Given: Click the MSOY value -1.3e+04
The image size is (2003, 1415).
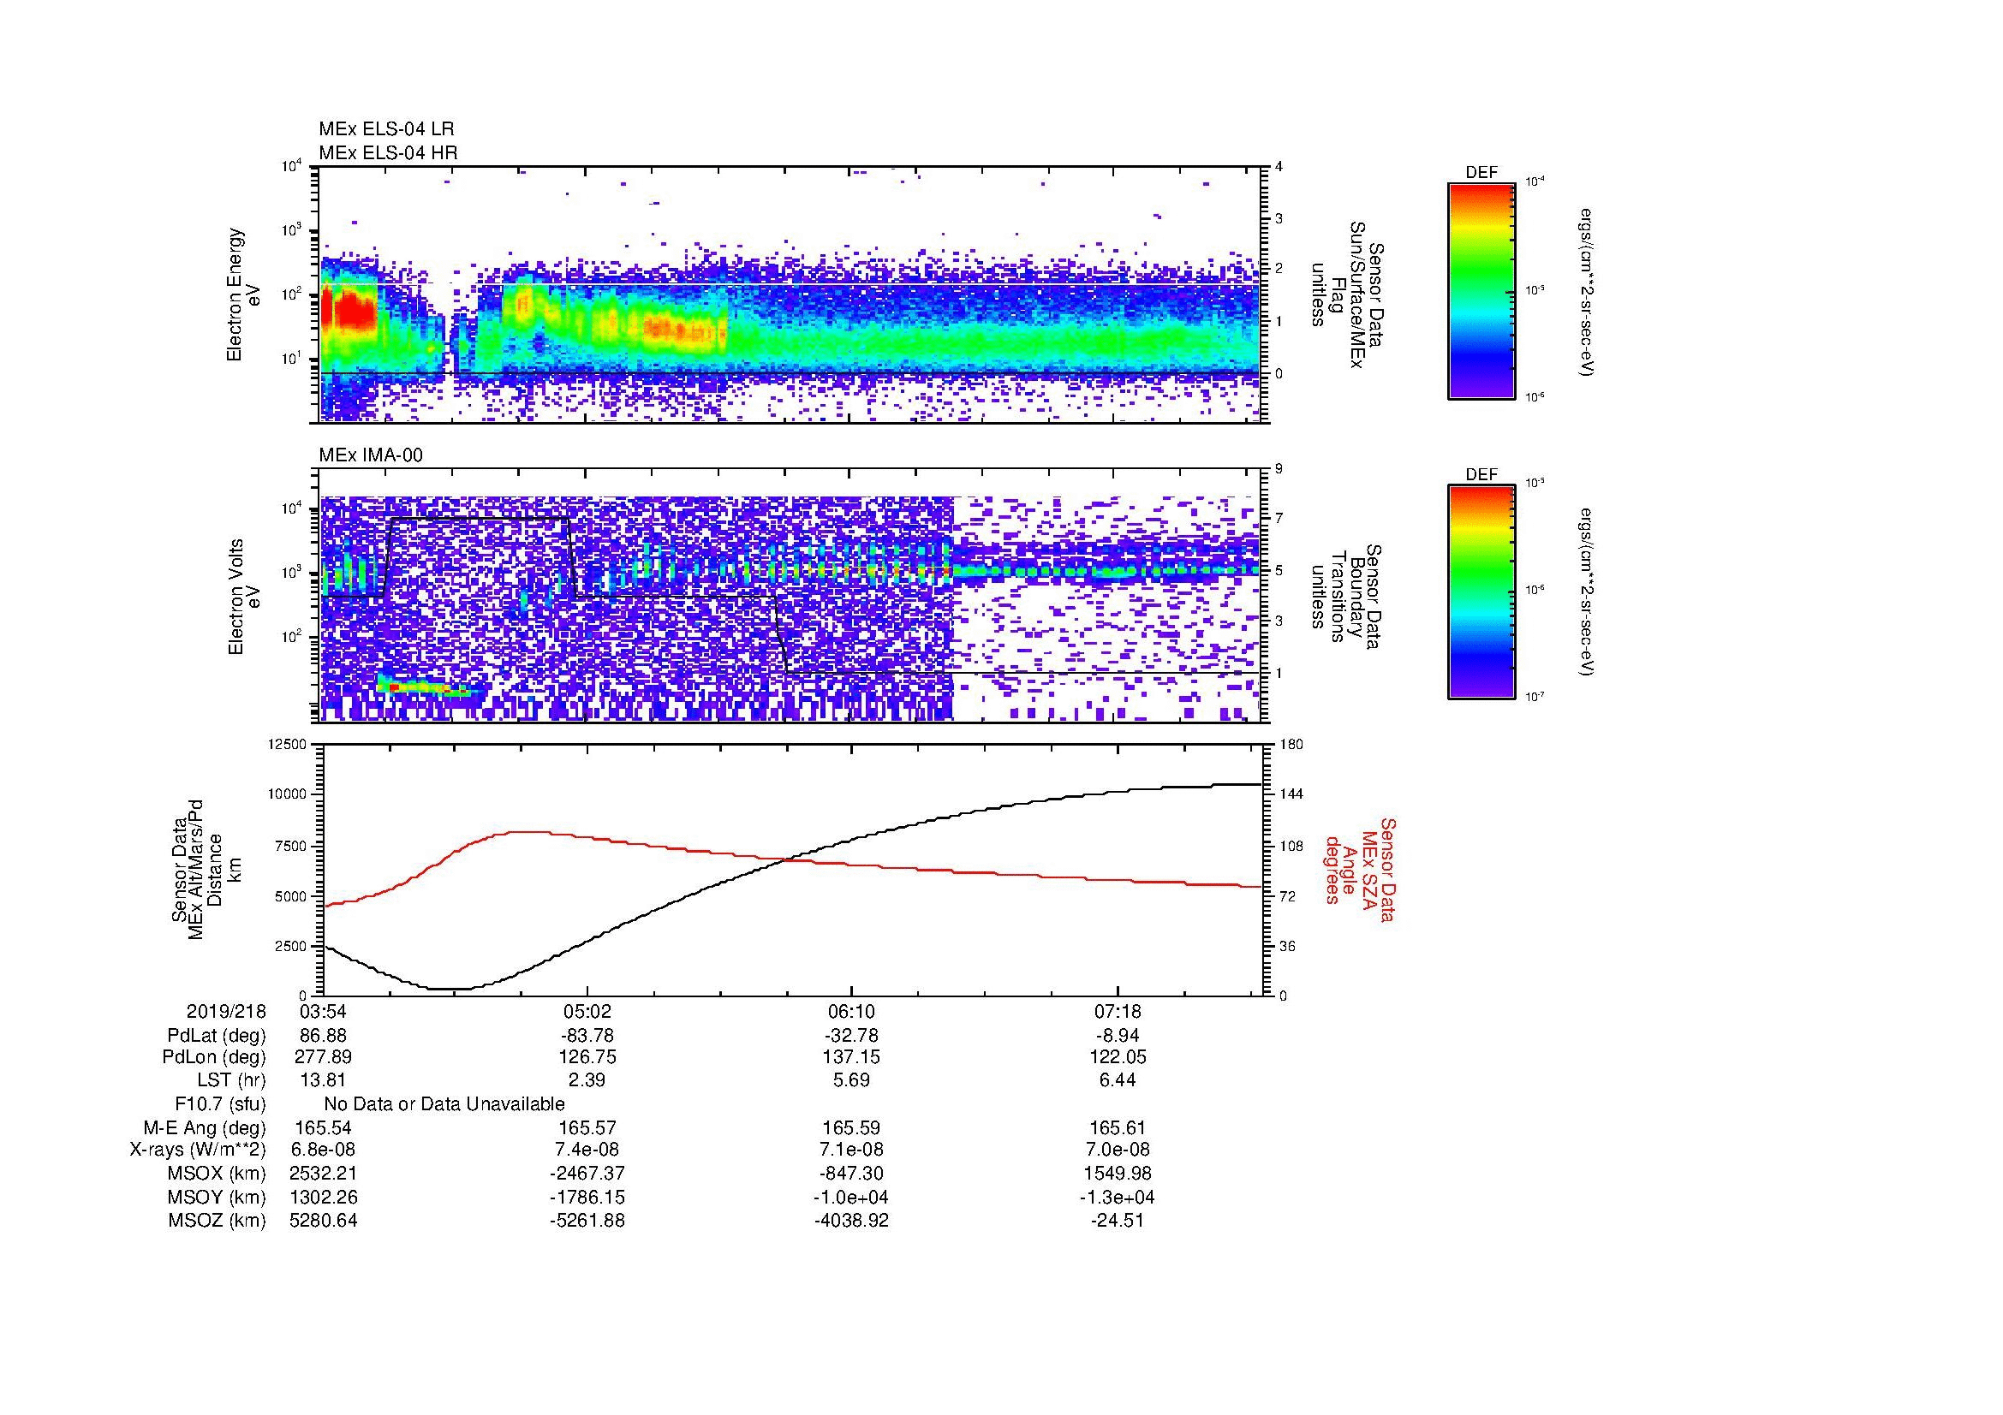Looking at the screenshot, I should point(1117,1198).
